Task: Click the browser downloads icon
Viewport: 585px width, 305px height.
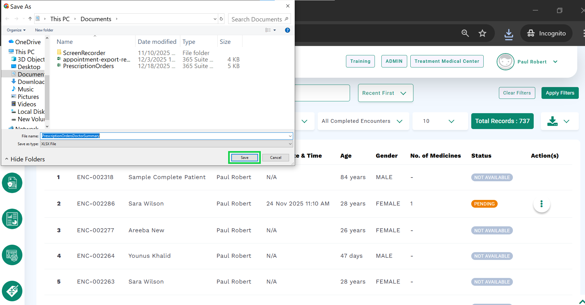Action: (509, 34)
